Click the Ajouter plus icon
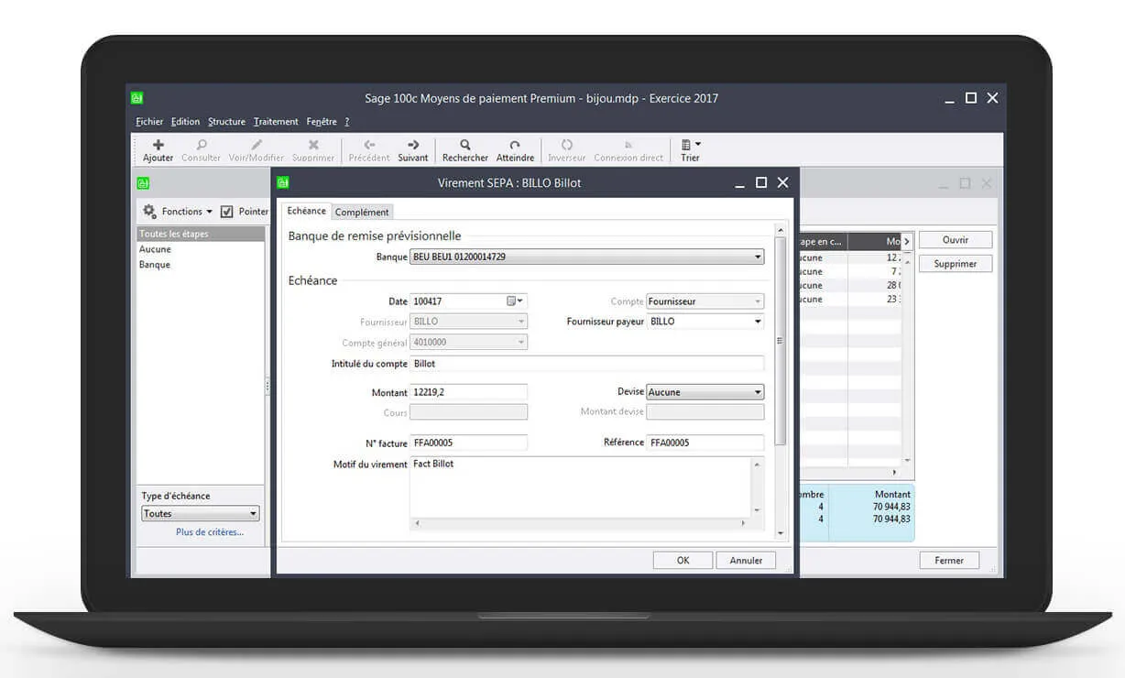 coord(158,145)
